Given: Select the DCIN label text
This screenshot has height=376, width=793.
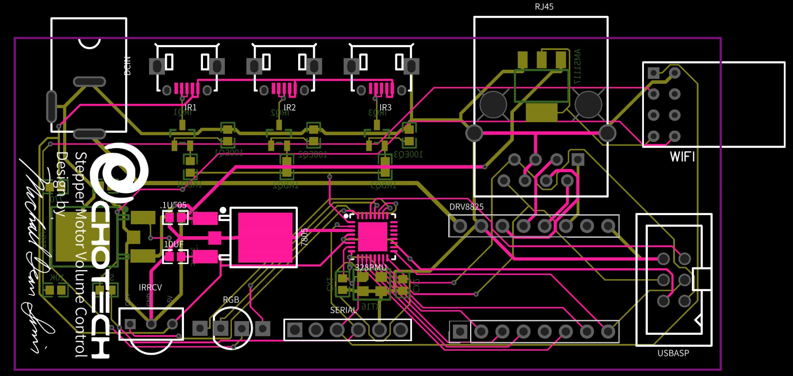Looking at the screenshot, I should [127, 65].
